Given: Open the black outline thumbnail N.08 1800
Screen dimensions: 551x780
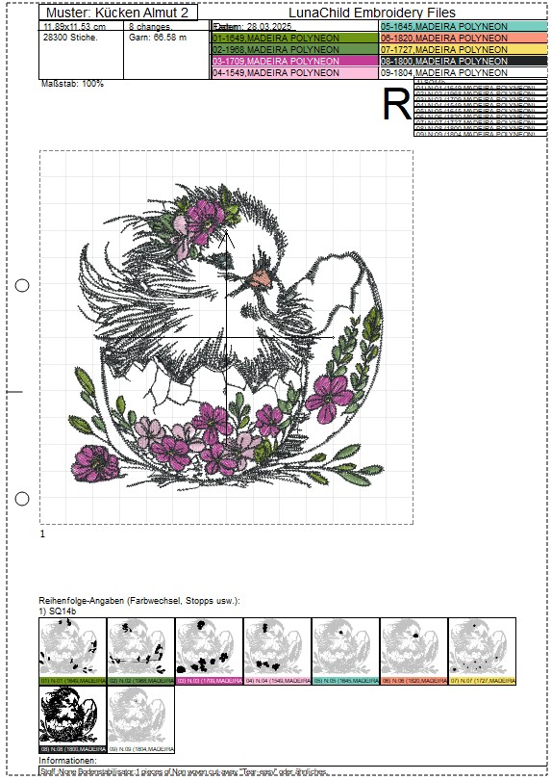Looking at the screenshot, I should pos(72,719).
